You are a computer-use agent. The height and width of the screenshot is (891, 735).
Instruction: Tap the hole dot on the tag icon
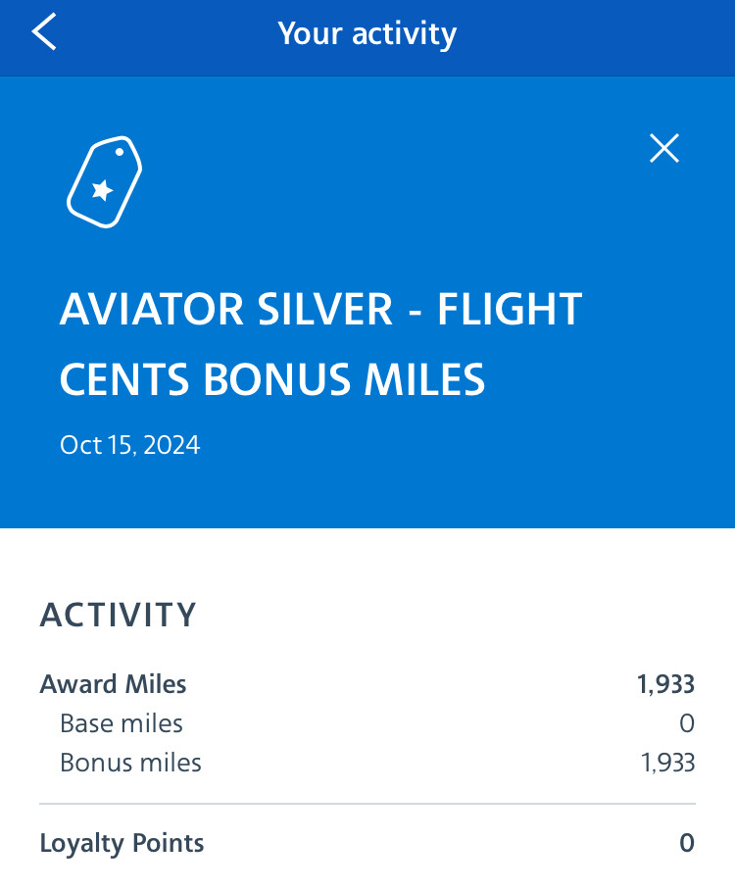tap(120, 152)
